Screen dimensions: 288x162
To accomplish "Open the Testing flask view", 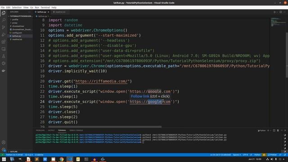I will click(4, 56).
